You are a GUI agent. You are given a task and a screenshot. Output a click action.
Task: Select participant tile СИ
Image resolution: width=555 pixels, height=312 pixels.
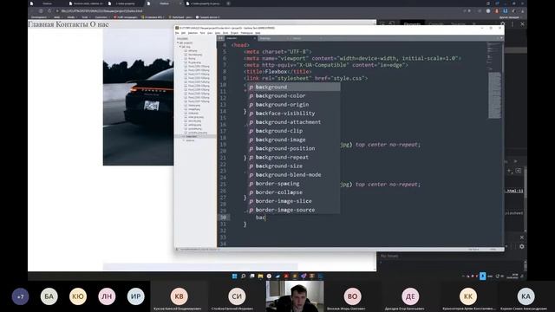click(x=237, y=296)
